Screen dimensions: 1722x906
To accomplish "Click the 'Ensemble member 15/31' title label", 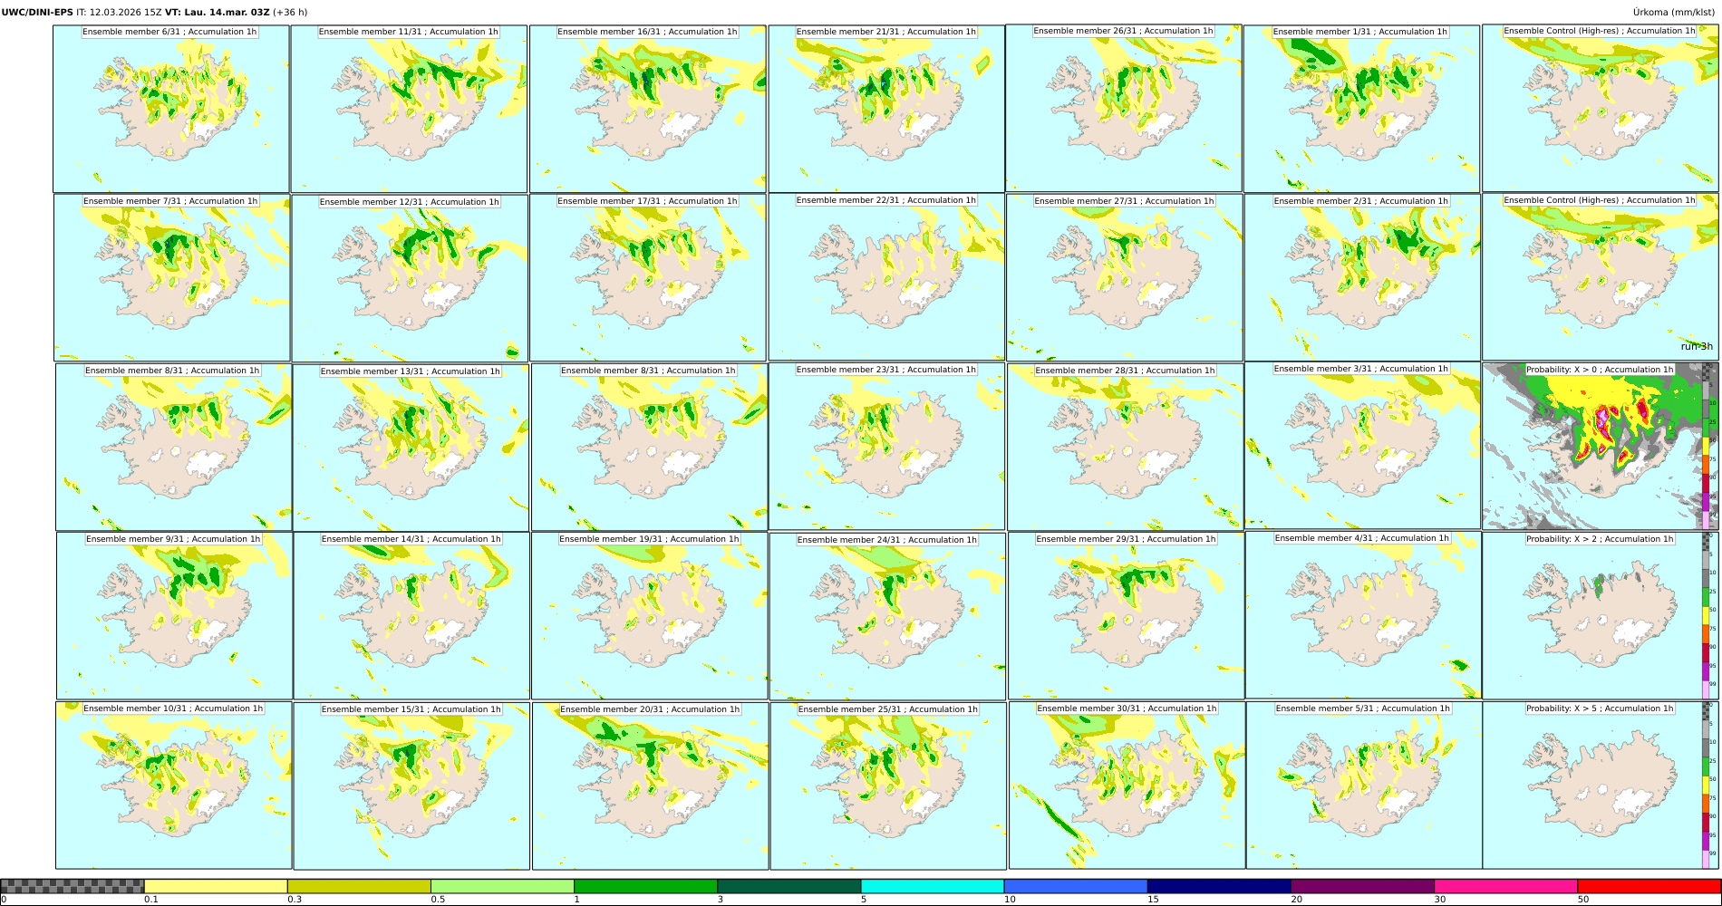I will point(411,709).
